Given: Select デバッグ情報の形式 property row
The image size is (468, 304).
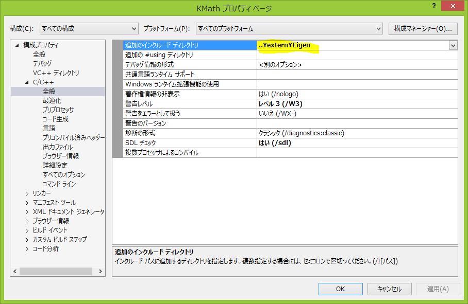Looking at the screenshot, I should [190, 65].
